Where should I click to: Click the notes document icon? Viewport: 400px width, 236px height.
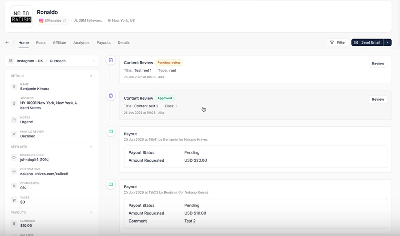coord(14,120)
